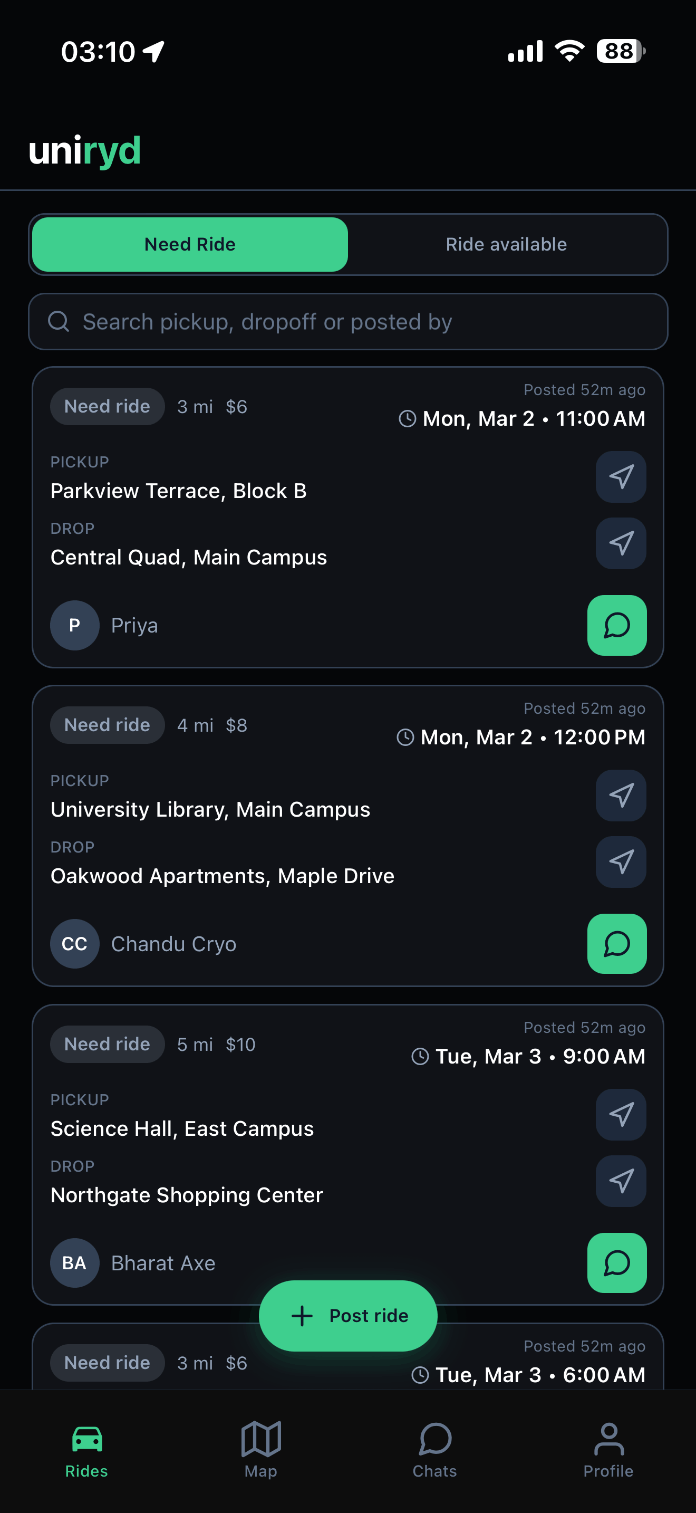Go to Chats tab

[434, 1449]
